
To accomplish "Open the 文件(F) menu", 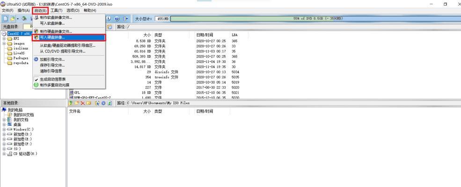I will (7, 11).
